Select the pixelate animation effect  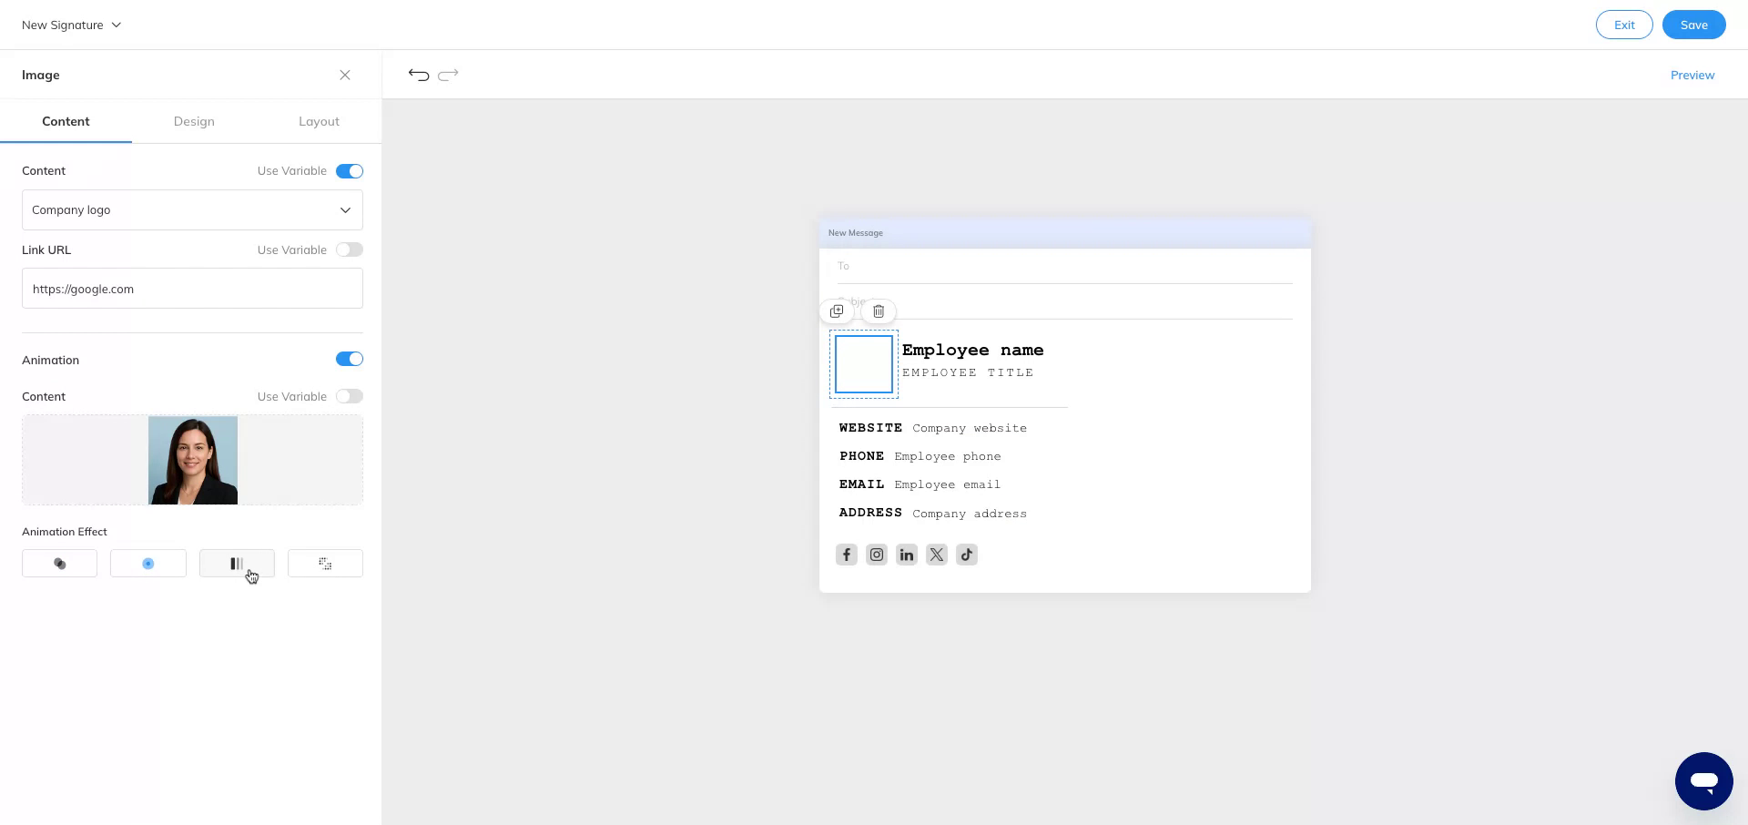point(325,563)
